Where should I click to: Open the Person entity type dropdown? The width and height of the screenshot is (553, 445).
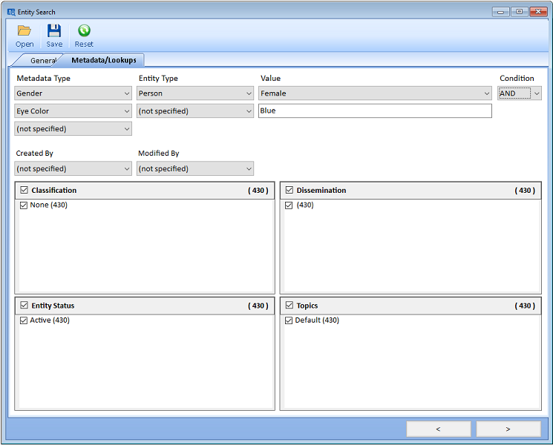(x=195, y=93)
